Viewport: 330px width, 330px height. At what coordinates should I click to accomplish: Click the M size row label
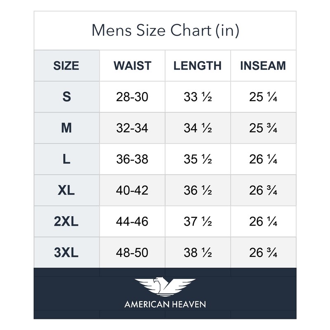tap(66, 128)
